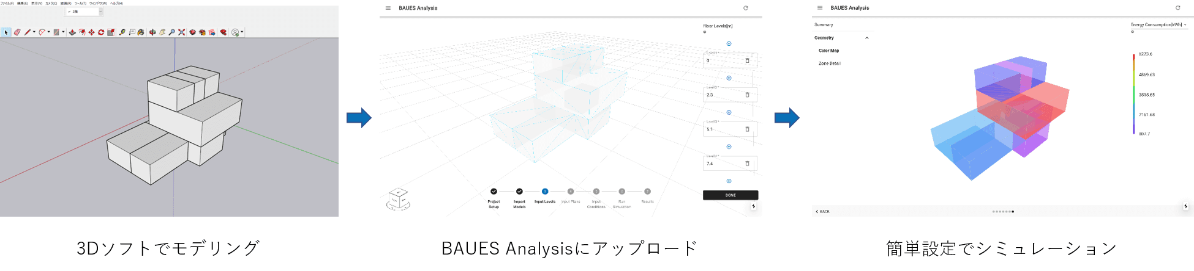Viewport: 1194px width, 271px height.
Task: Open the Shapes tool dropdown arrow
Action: click(x=63, y=32)
